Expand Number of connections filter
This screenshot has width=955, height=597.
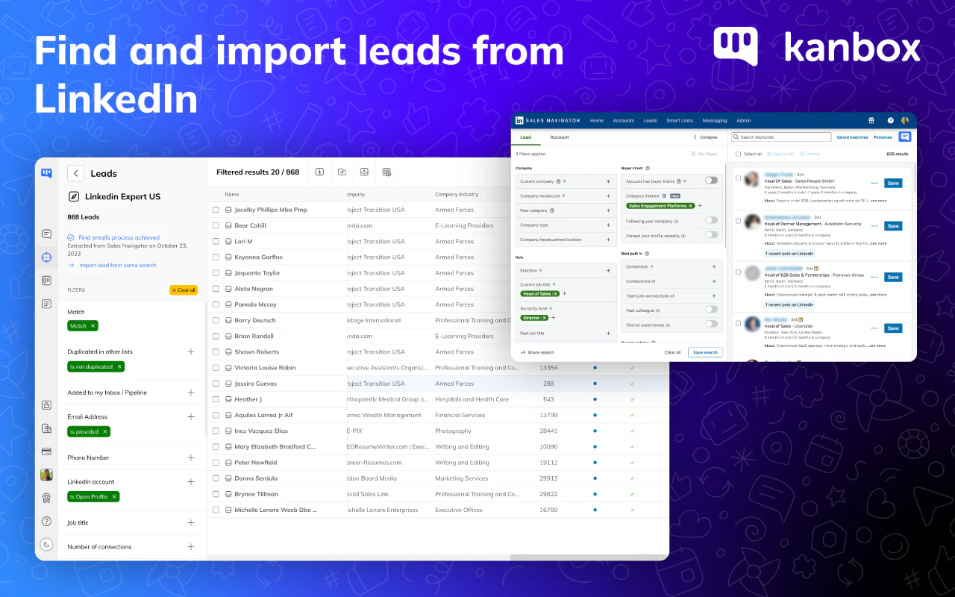point(191,547)
